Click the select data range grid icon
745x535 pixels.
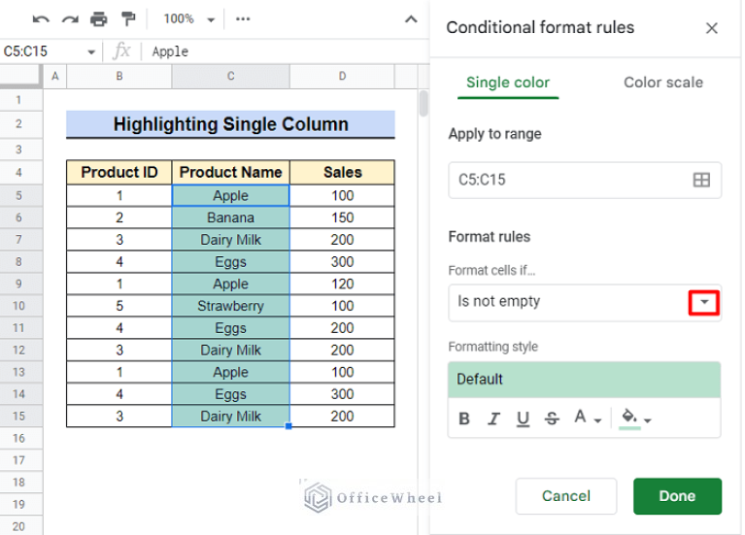(x=700, y=180)
